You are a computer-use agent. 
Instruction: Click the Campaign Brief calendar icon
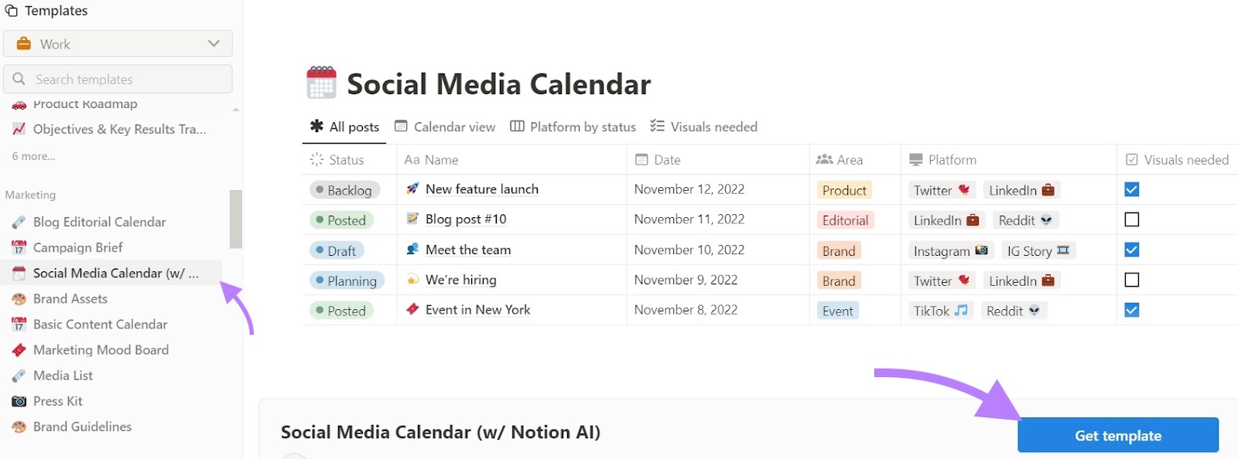click(x=19, y=248)
